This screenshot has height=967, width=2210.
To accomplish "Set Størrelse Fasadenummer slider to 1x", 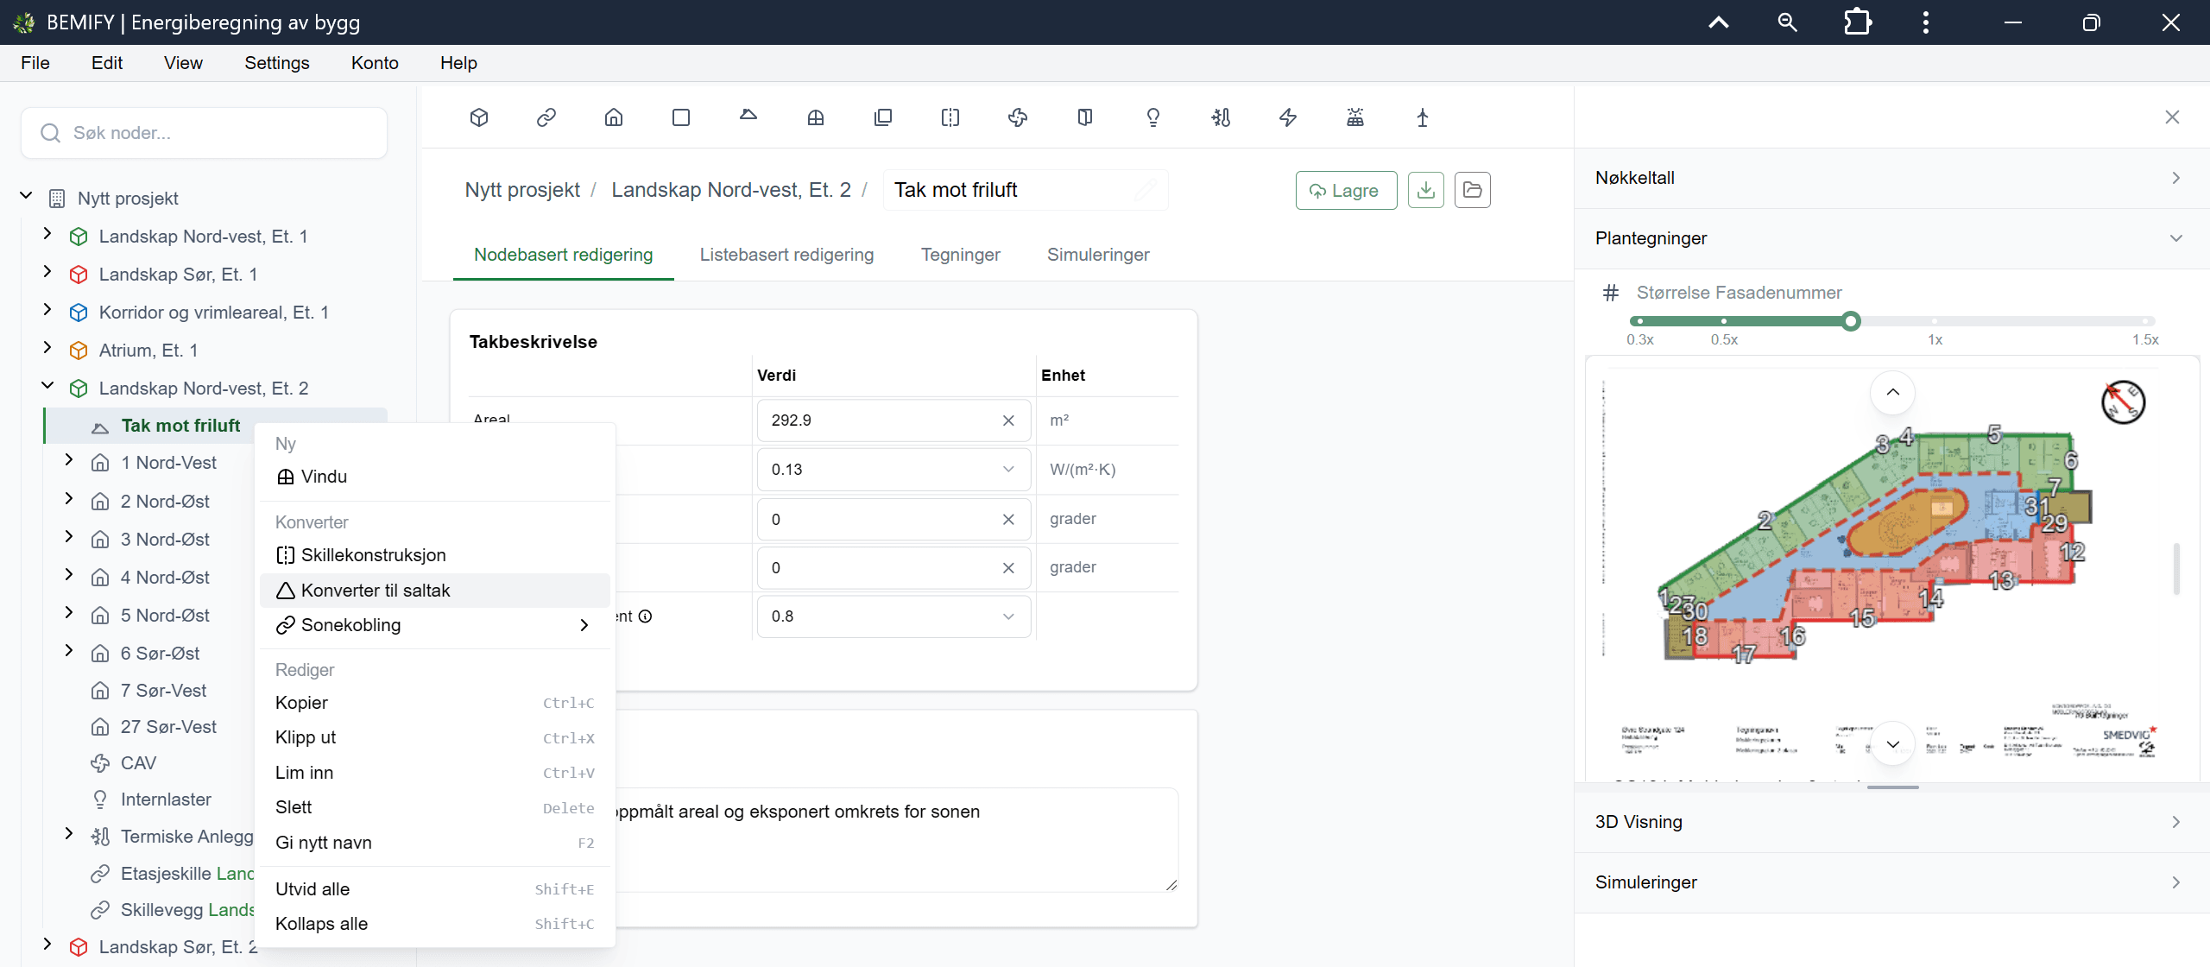I will coord(1935,321).
